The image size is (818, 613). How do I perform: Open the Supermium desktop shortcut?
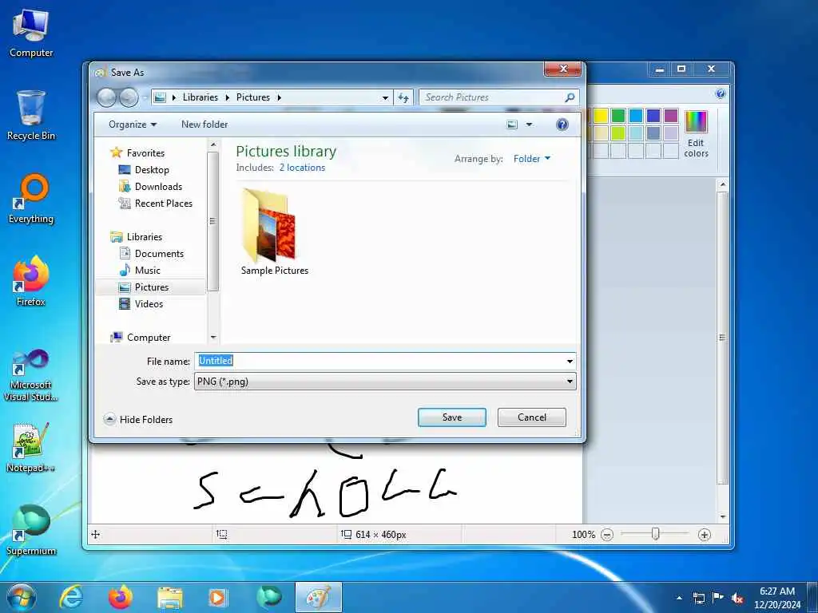coord(31,531)
